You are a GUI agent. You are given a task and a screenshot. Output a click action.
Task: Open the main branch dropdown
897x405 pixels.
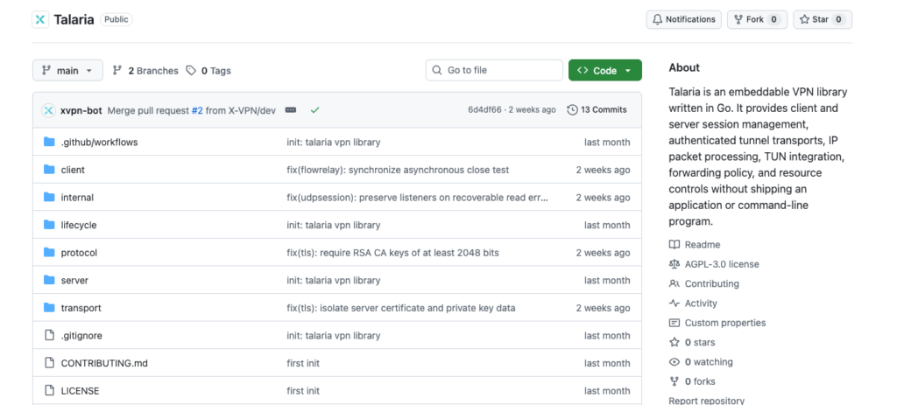point(67,70)
